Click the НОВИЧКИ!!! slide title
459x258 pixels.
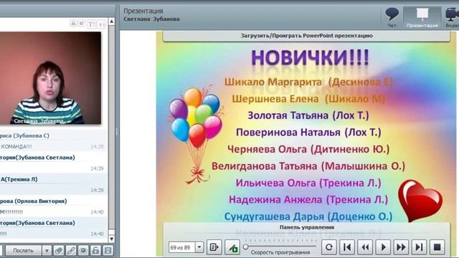[x=310, y=57]
